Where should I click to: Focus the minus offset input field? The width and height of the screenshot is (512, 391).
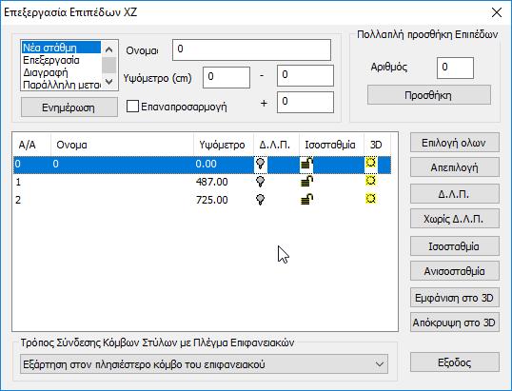coord(305,76)
